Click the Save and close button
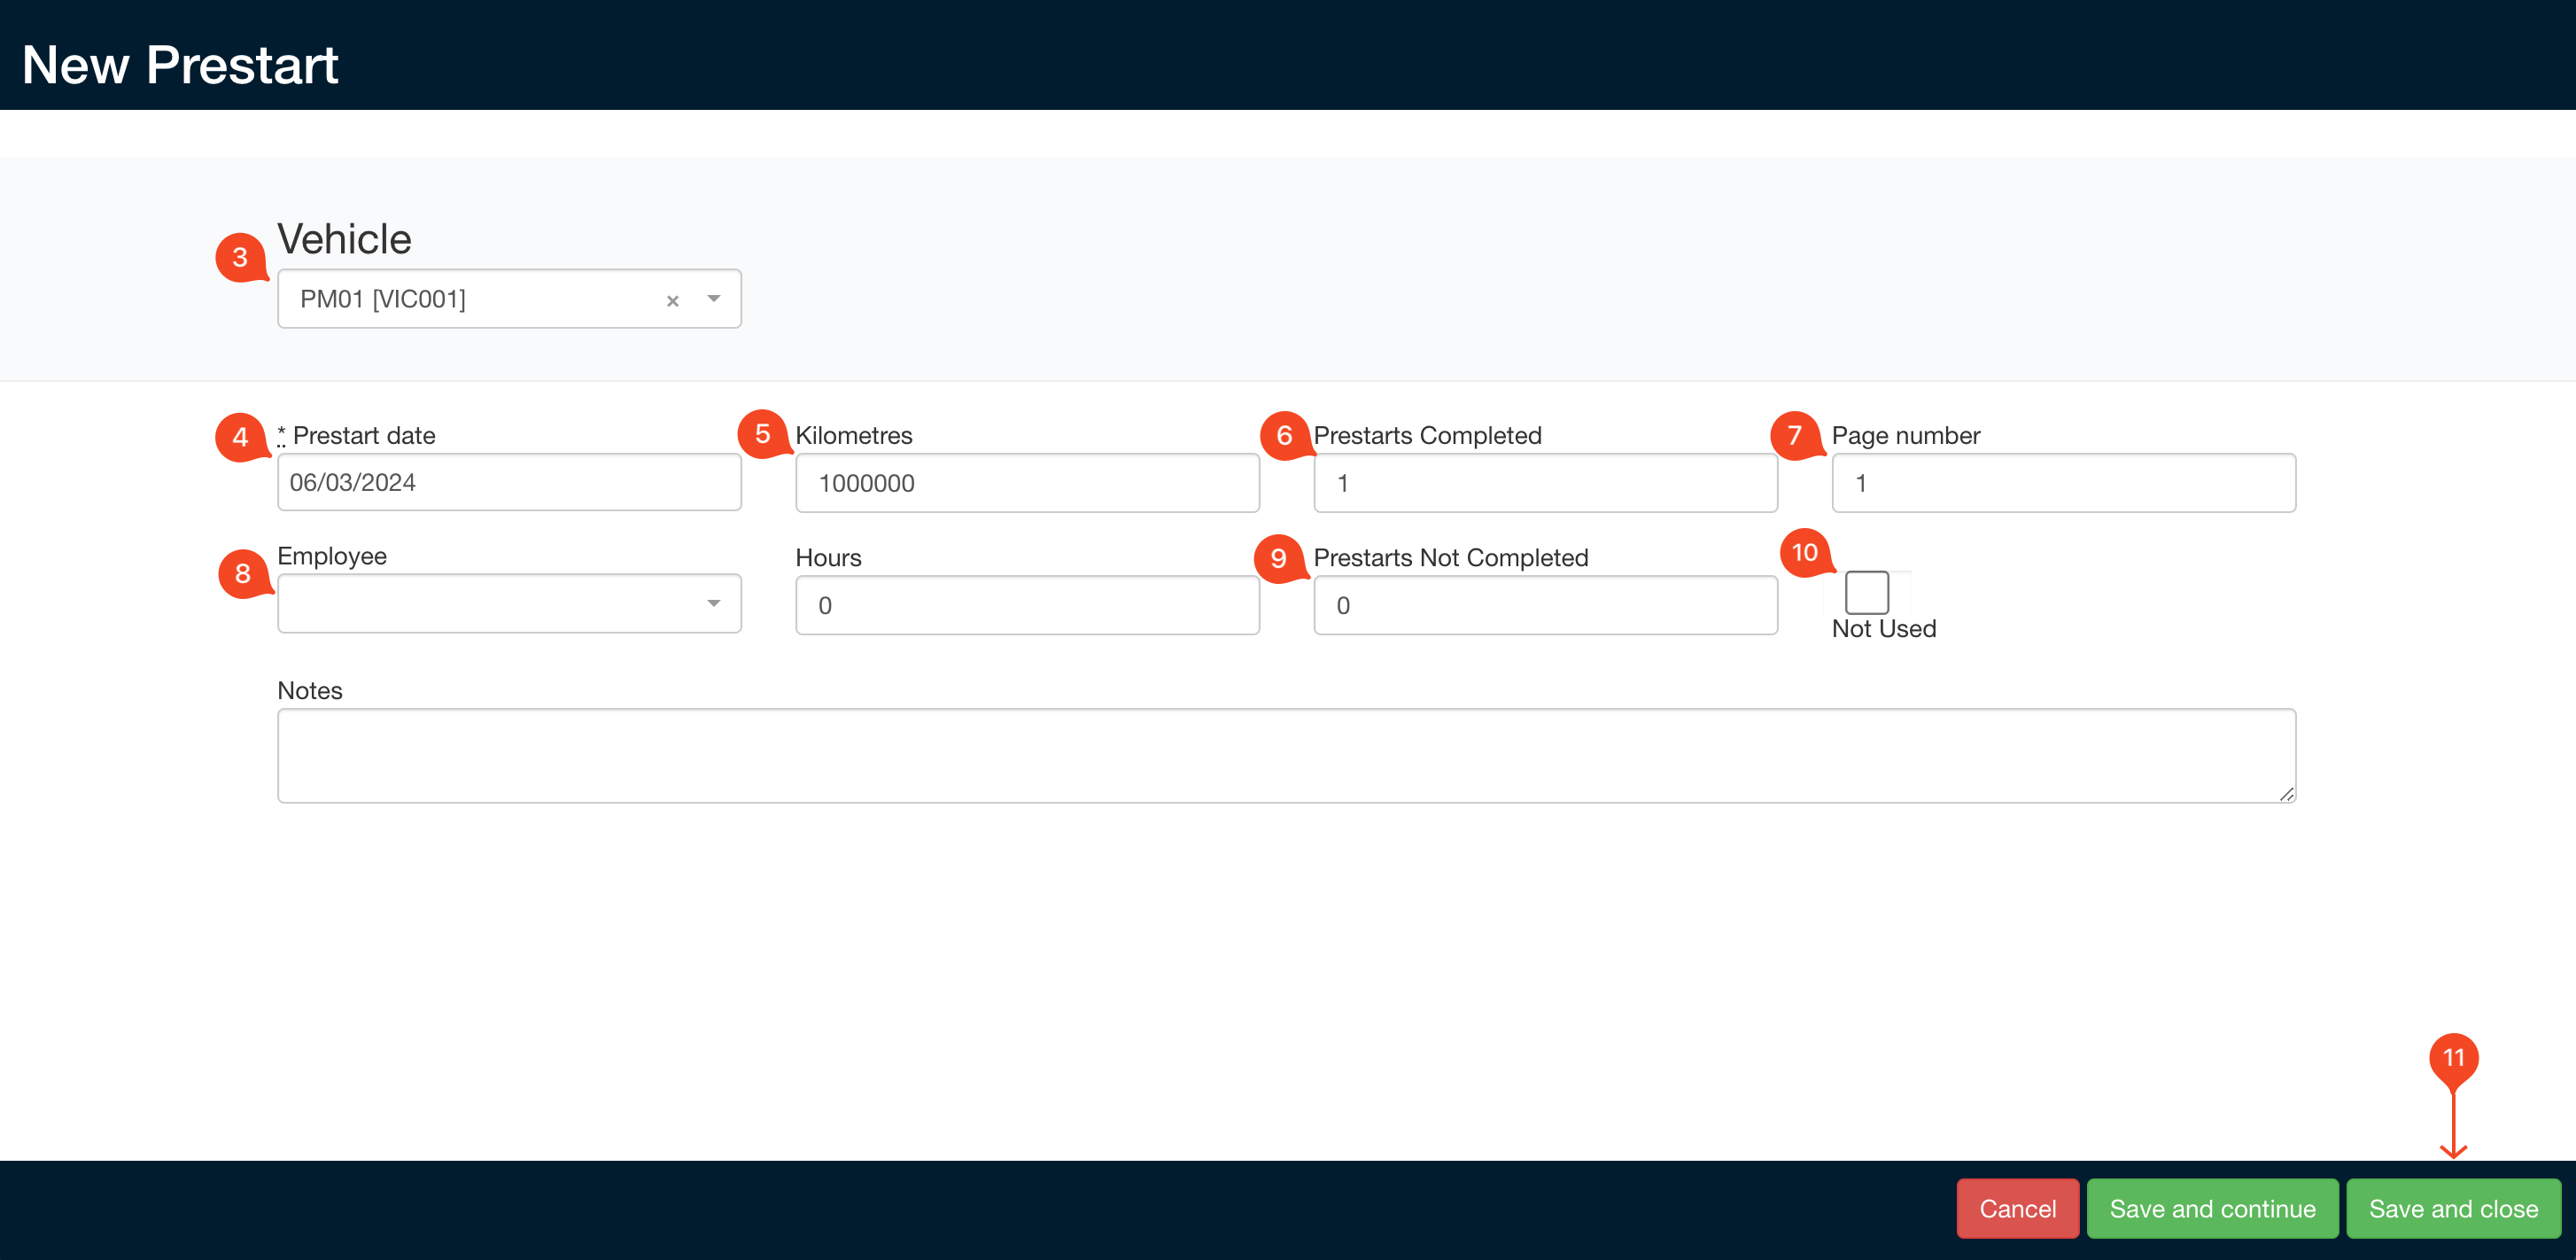This screenshot has height=1260, width=2576. pyautogui.click(x=2453, y=1208)
